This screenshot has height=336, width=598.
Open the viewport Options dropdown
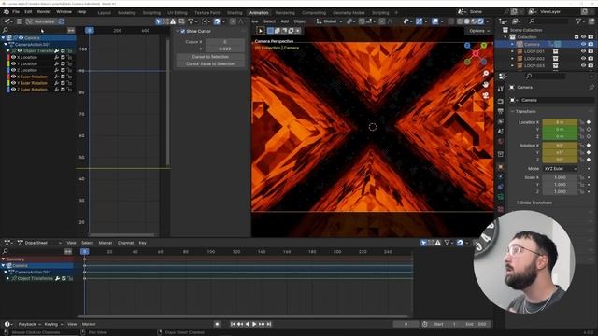tap(479, 31)
